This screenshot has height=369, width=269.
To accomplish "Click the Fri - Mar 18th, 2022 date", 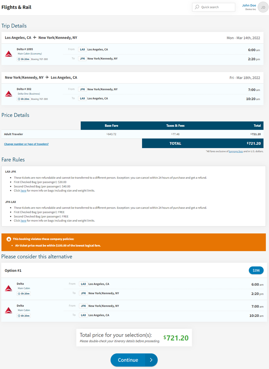I will (x=245, y=78).
